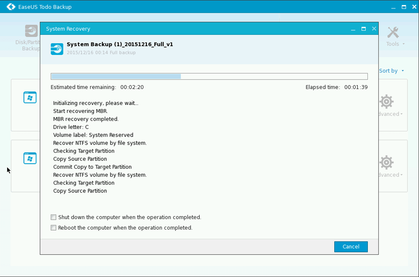Click the estimated time remaining value 00:02:20
The image size is (419, 277).
point(132,87)
